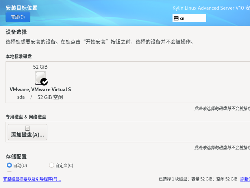Viewport: 250px width, 188px height.
Task: Click the 刷新 refresh link
Action: coord(245,179)
